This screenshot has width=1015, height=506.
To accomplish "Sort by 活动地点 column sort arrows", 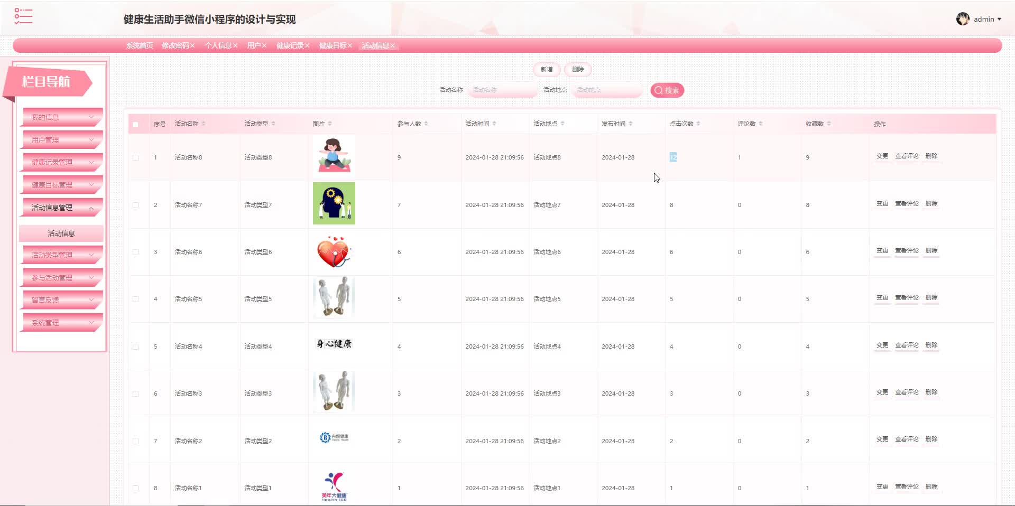I will pos(562,124).
